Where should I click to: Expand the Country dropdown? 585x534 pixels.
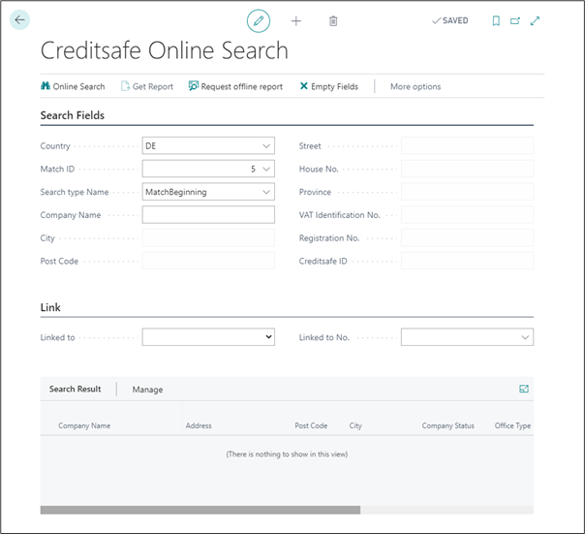[266, 146]
